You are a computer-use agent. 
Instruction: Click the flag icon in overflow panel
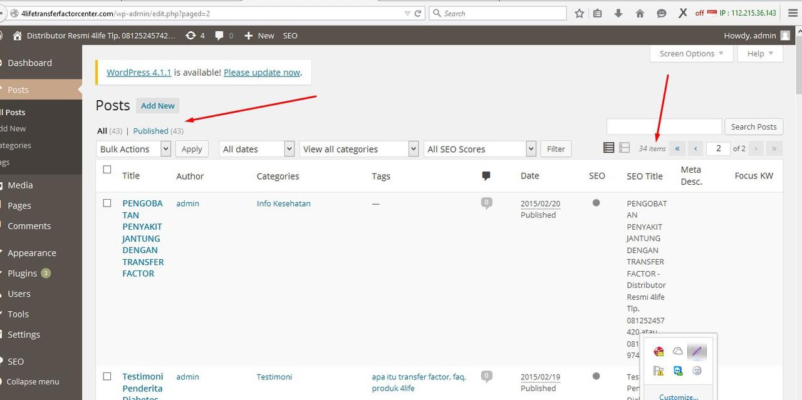point(659,371)
